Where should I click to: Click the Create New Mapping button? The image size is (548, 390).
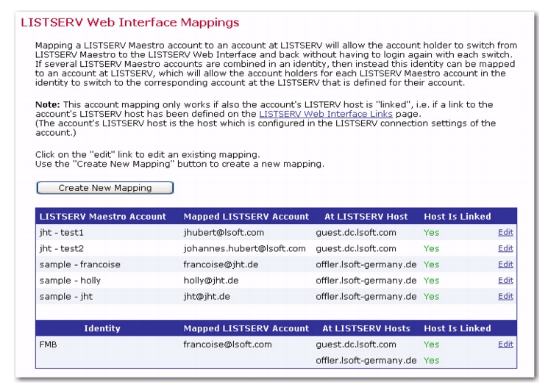(105, 188)
